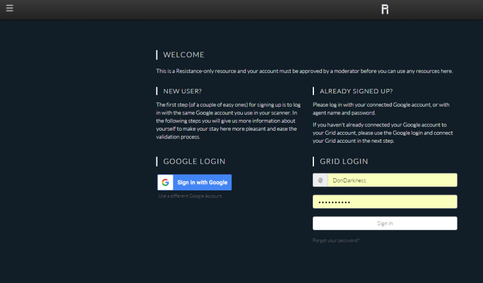Click the Resistance-only resource welcome sentence

pos(304,71)
